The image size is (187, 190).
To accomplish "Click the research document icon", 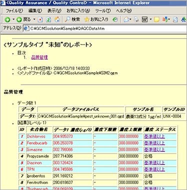I will pyautogui.click(x=175, y=20).
